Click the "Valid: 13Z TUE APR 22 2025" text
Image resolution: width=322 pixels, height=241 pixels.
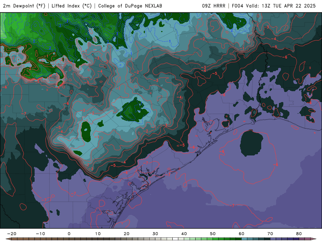281,6
